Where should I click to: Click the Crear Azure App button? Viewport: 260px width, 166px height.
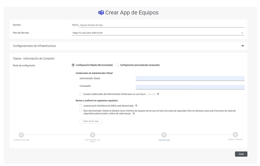tap(91, 121)
